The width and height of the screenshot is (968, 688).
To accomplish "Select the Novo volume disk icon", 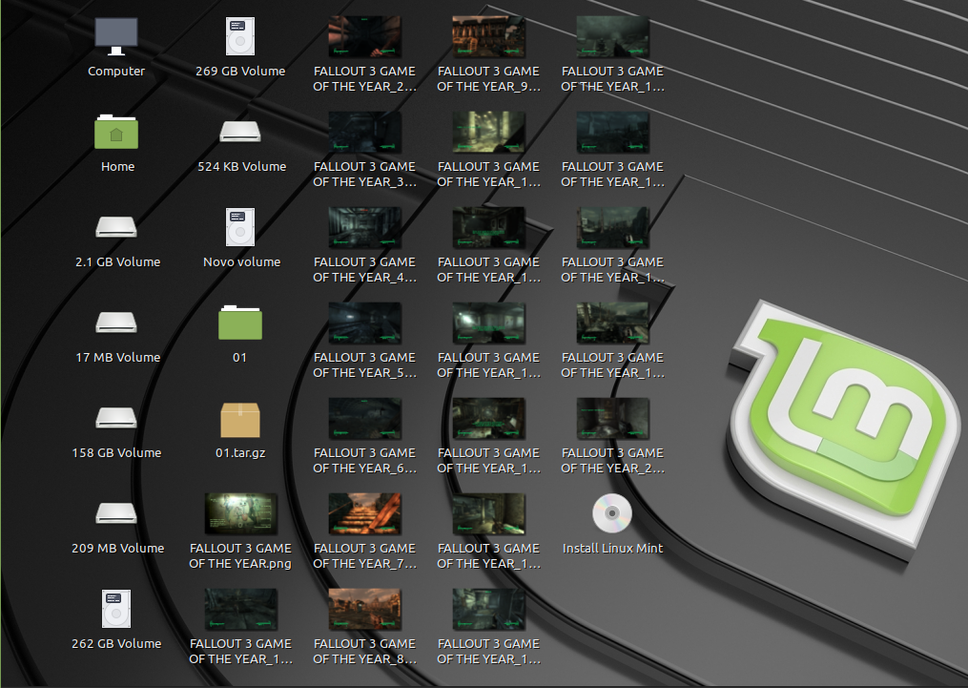I will 240,227.
